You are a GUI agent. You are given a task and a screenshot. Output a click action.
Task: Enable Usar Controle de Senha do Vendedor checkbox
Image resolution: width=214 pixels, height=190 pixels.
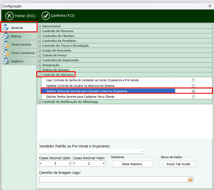coord(193,80)
